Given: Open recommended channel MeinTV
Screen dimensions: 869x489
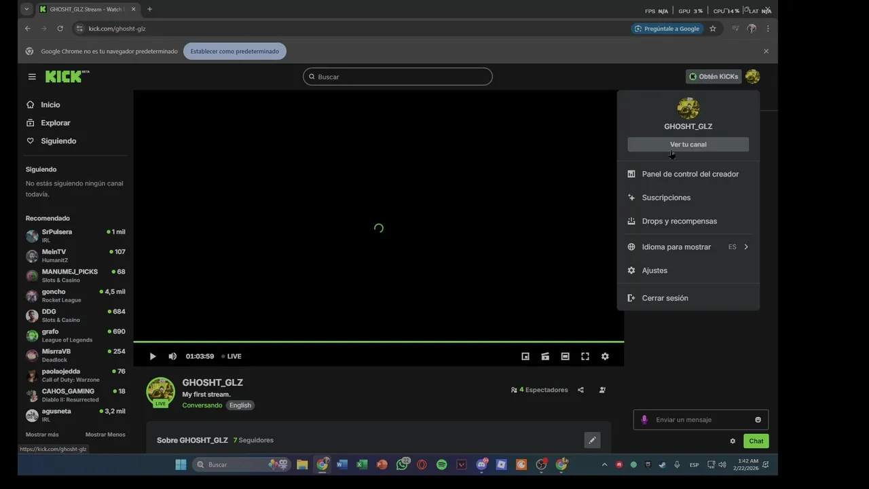Looking at the screenshot, I should click(75, 256).
